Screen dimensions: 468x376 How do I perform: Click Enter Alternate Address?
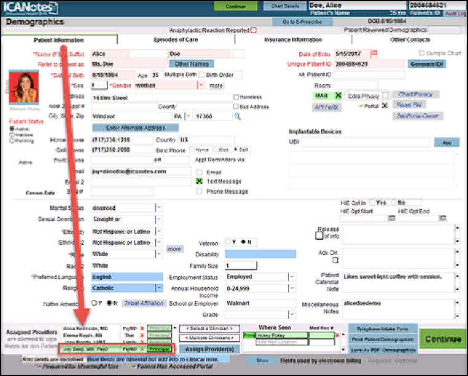point(135,128)
